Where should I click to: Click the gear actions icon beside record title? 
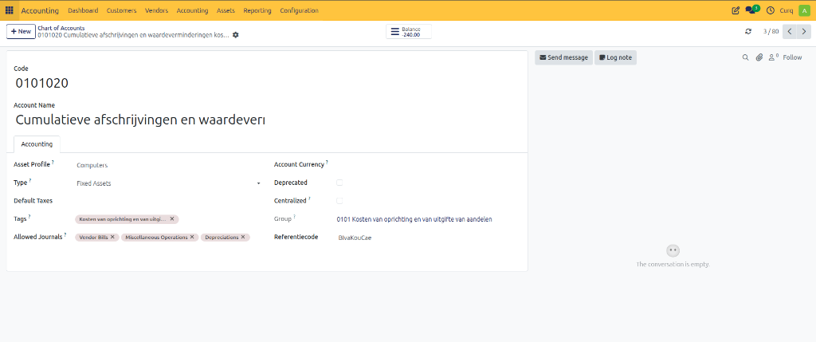[236, 35]
